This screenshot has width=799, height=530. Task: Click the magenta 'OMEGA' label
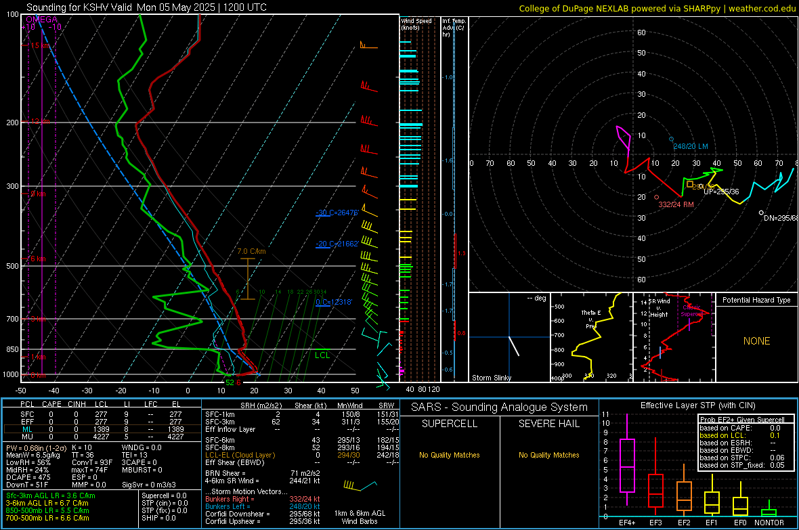(42, 20)
